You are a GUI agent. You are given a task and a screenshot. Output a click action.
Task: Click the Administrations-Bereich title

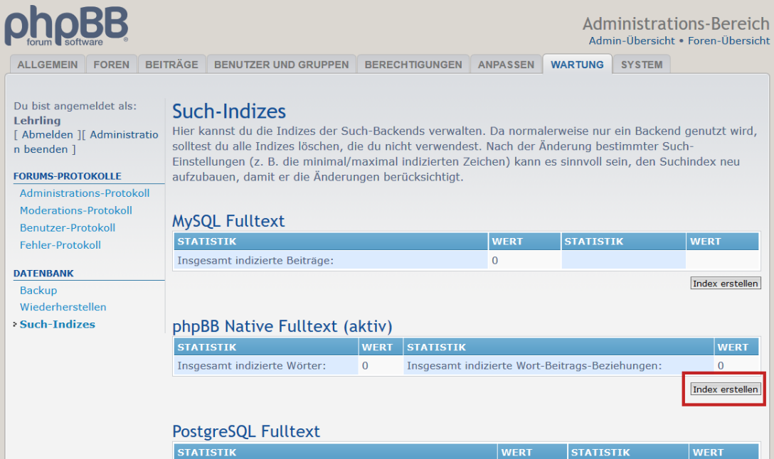[676, 23]
